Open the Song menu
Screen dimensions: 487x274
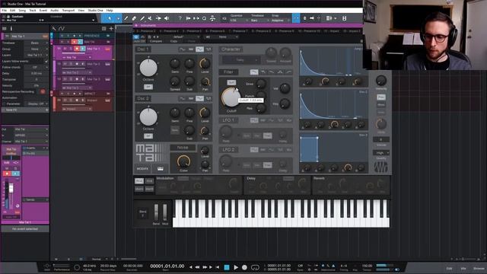click(x=22, y=10)
